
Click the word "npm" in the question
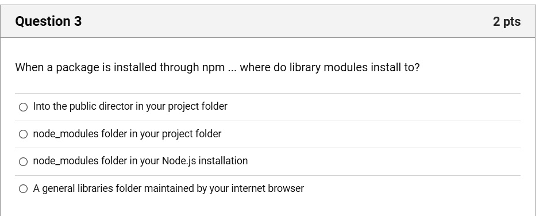click(x=214, y=68)
